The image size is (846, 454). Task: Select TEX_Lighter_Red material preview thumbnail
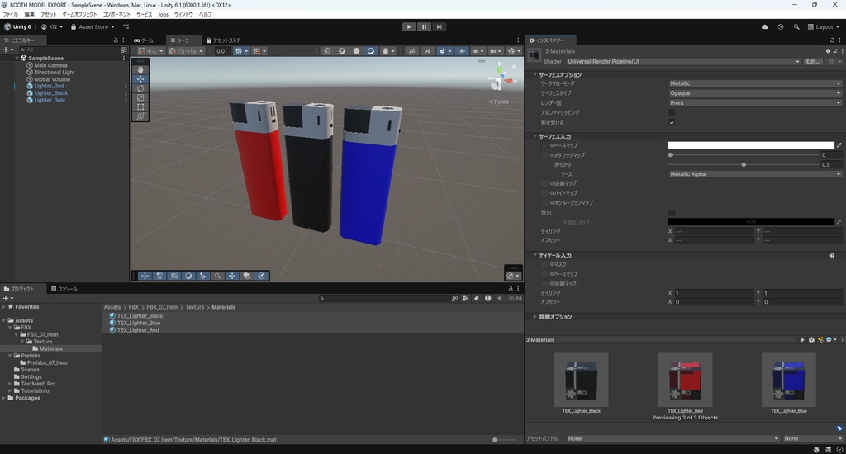pyautogui.click(x=685, y=380)
